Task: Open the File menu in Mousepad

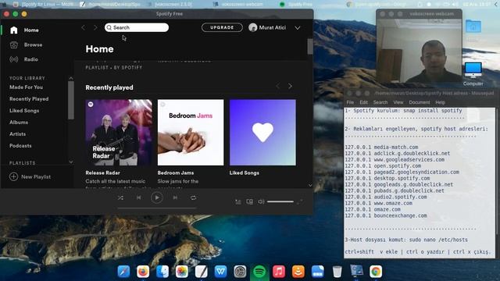Action: (350, 102)
